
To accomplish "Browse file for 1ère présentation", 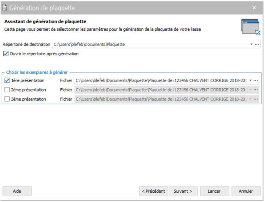I will tap(256, 80).
